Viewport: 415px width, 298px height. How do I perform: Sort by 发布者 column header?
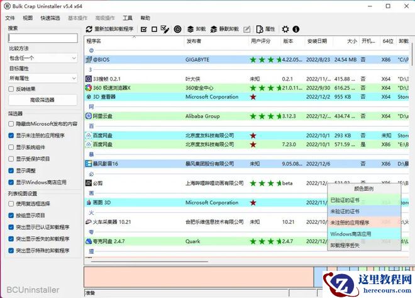click(216, 41)
